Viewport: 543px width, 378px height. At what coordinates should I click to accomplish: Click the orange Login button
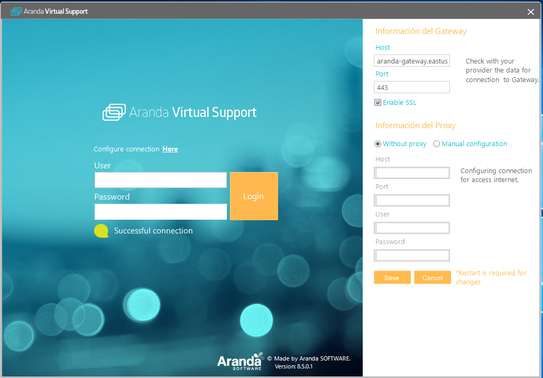point(254,196)
